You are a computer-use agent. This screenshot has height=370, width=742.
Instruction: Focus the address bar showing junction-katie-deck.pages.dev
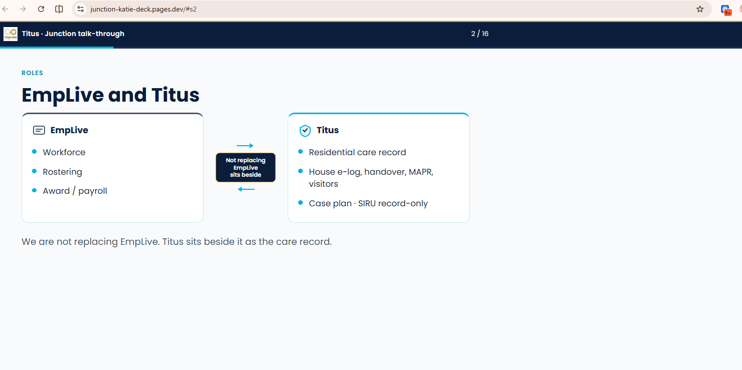click(392, 9)
